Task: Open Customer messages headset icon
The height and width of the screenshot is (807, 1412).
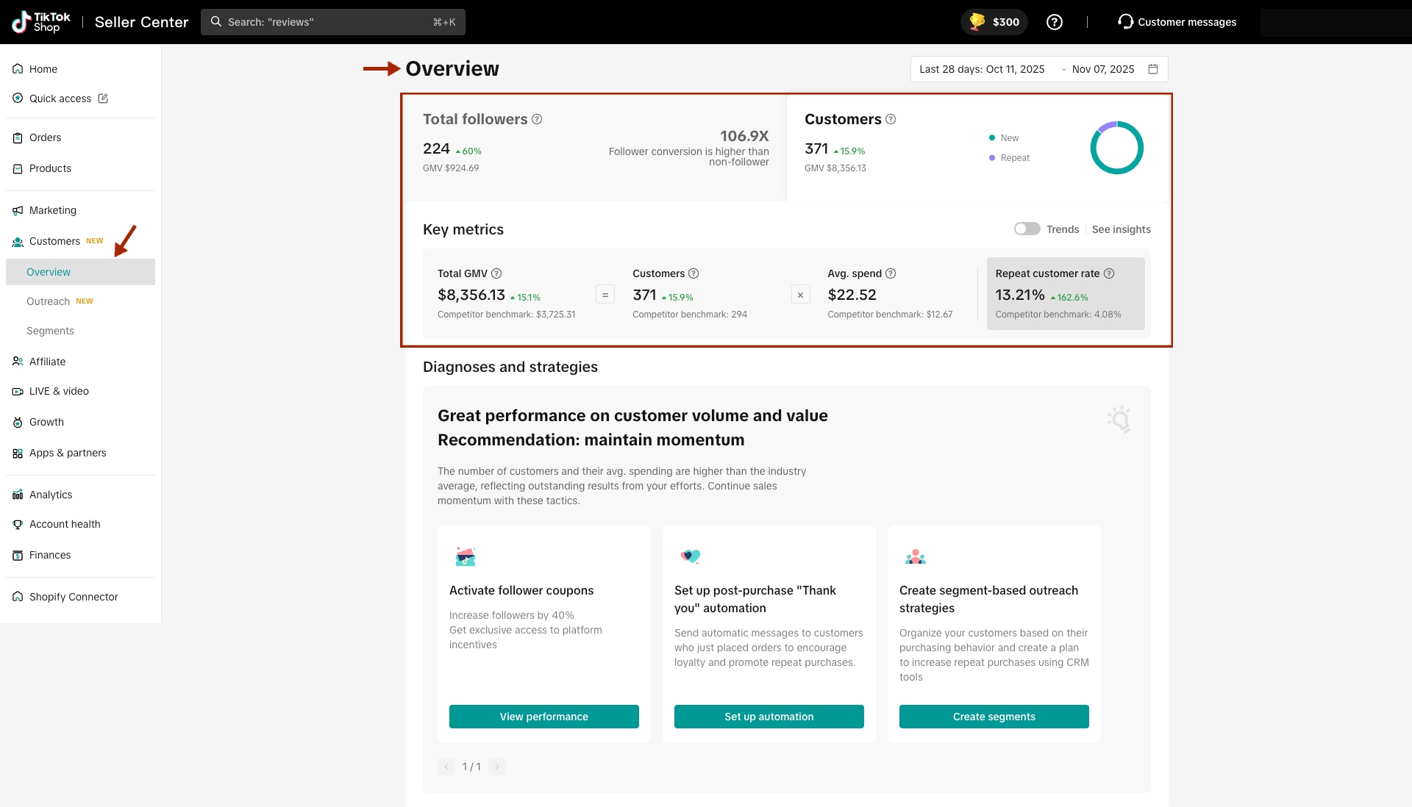Action: (x=1125, y=22)
